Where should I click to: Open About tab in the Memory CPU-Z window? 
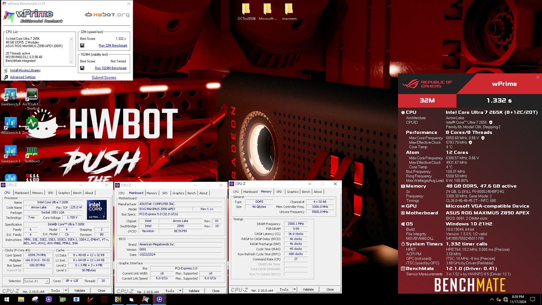pyautogui.click(x=318, y=192)
